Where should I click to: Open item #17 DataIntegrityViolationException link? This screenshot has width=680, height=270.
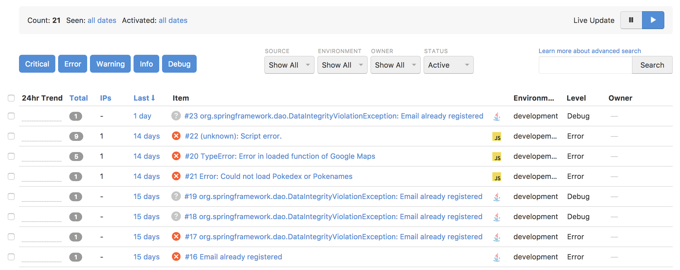(x=334, y=237)
